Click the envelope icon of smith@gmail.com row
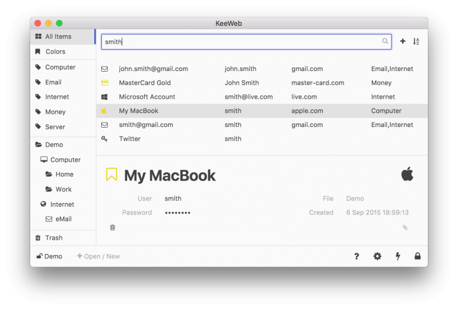458x310 pixels. (104, 125)
